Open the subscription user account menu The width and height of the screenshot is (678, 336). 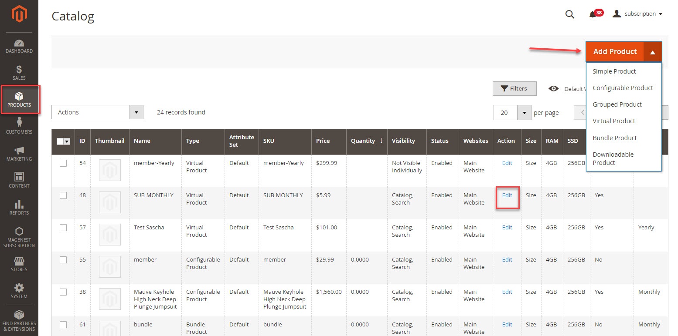(637, 14)
